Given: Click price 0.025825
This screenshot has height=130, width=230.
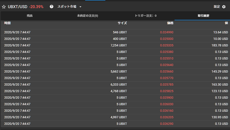Looking at the screenshot, I should click(167, 91).
